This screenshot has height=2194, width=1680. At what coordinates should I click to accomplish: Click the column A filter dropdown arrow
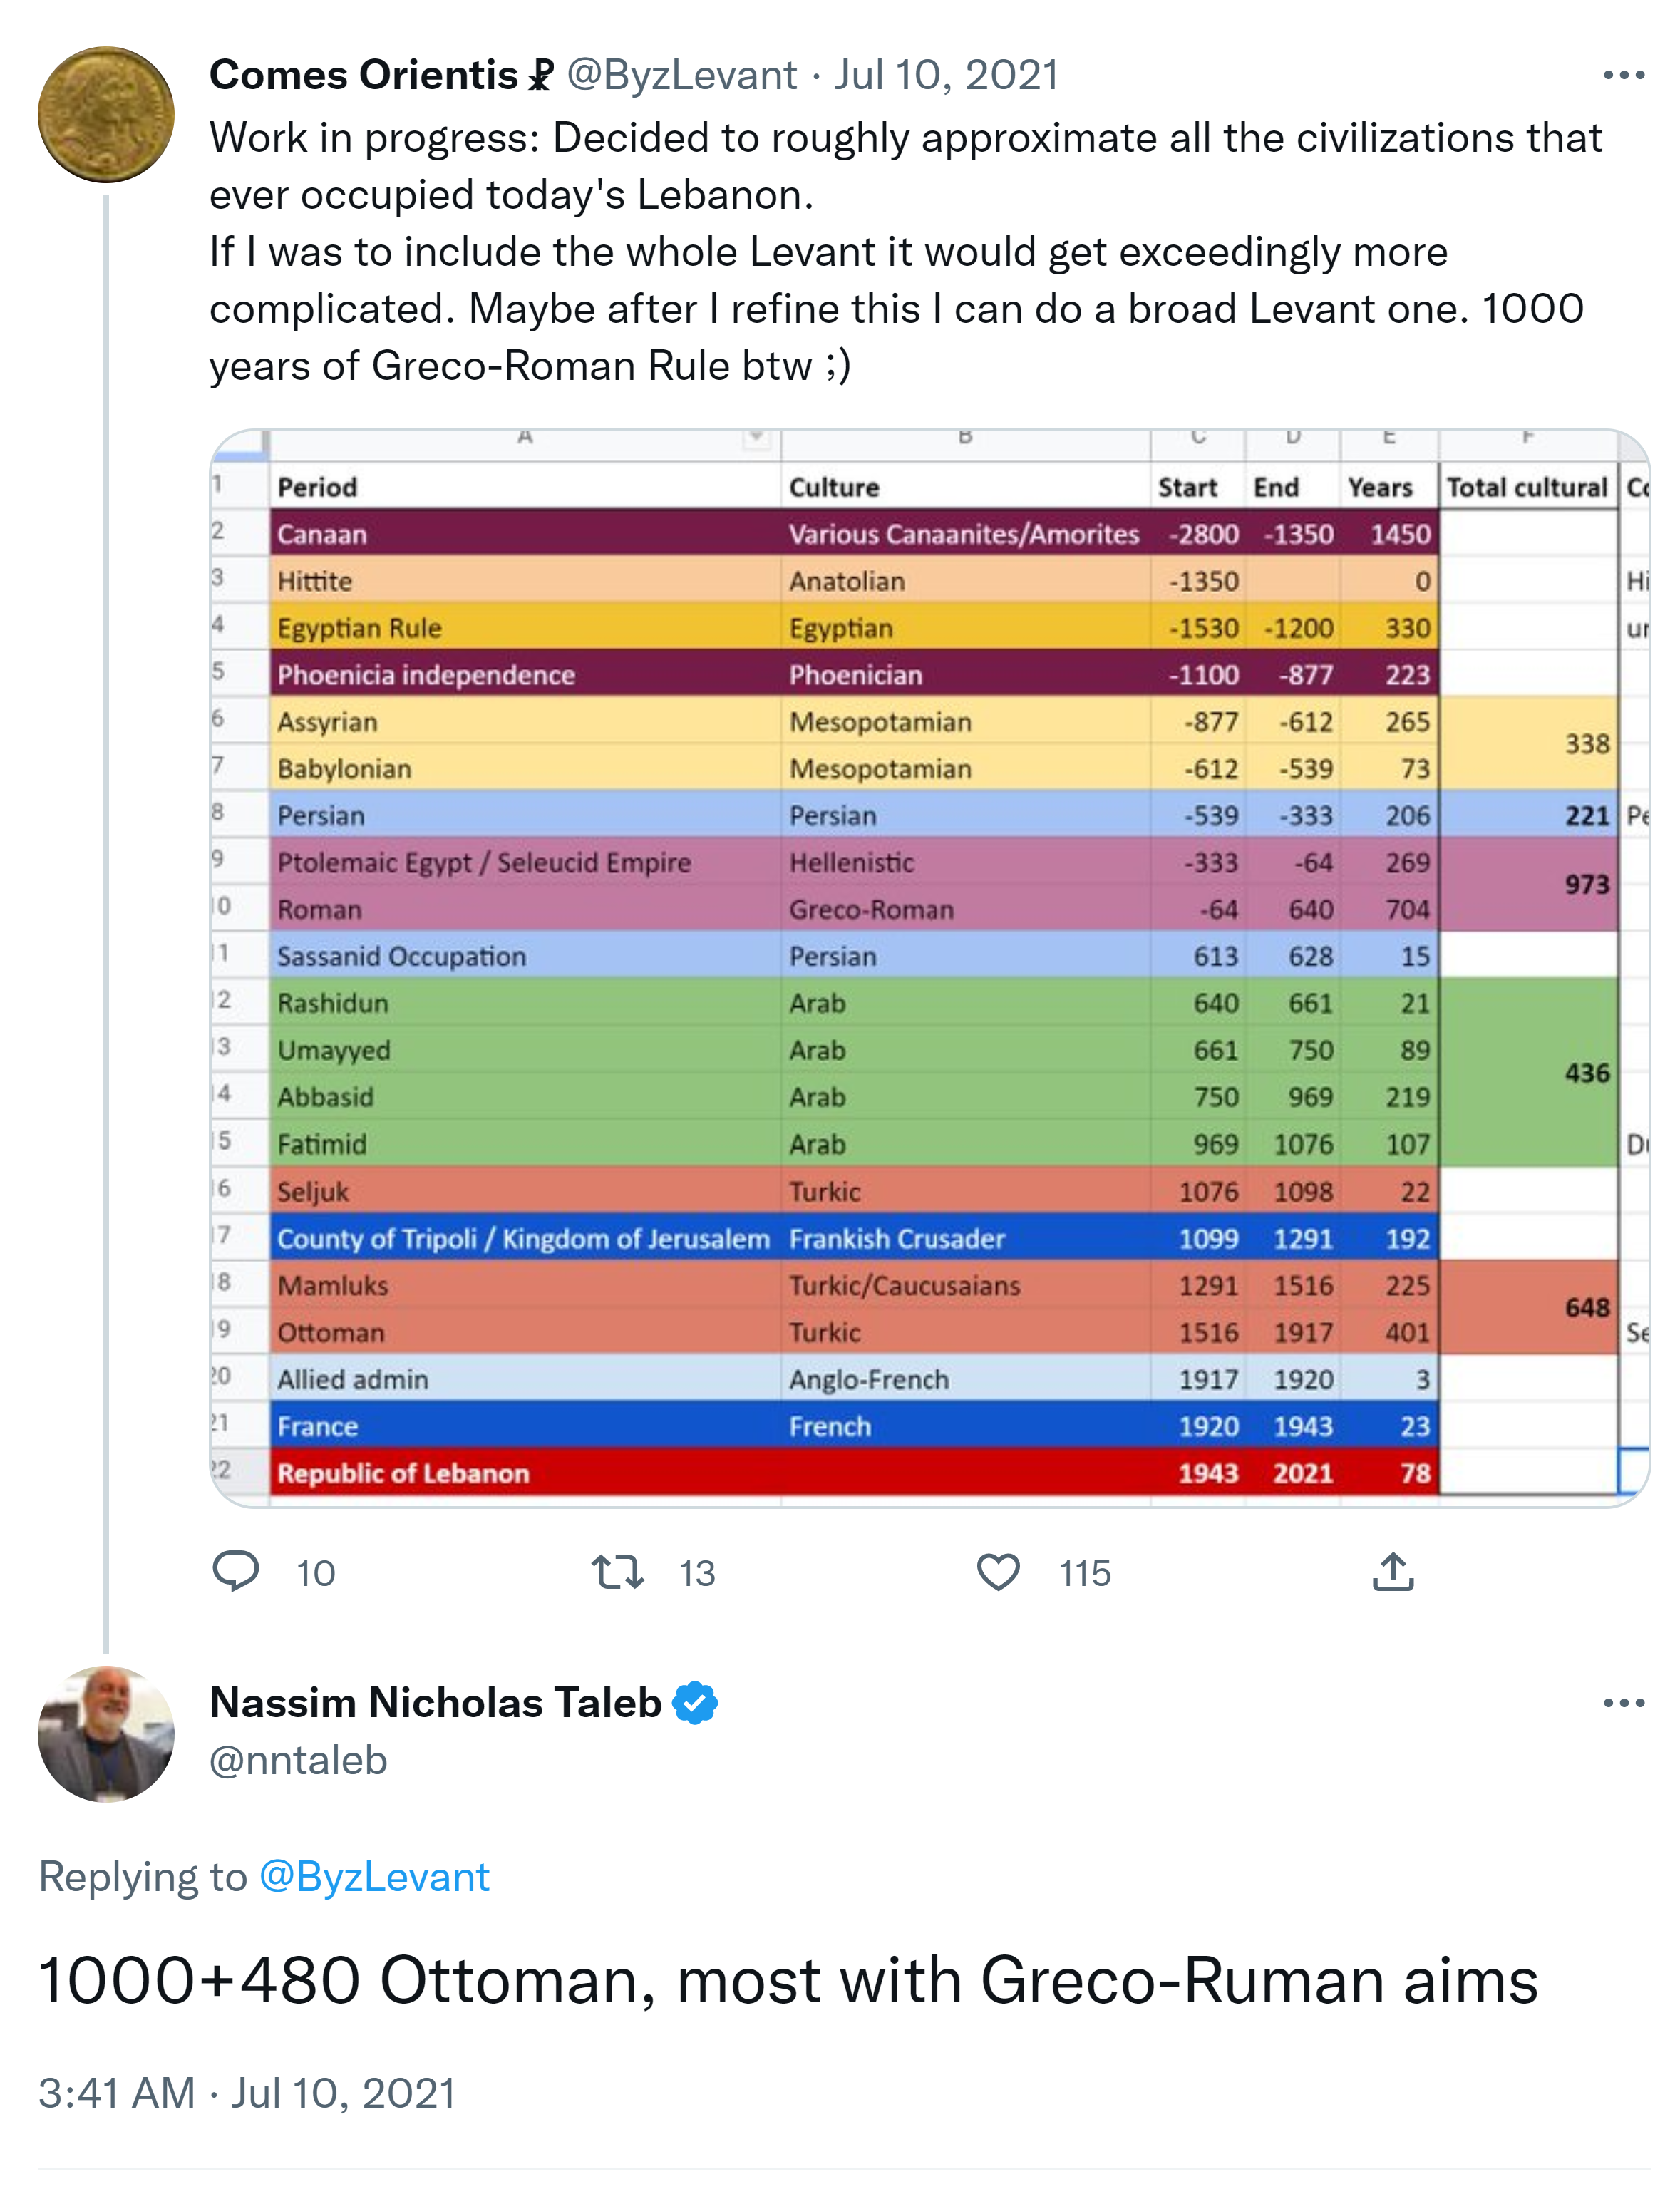tap(757, 438)
